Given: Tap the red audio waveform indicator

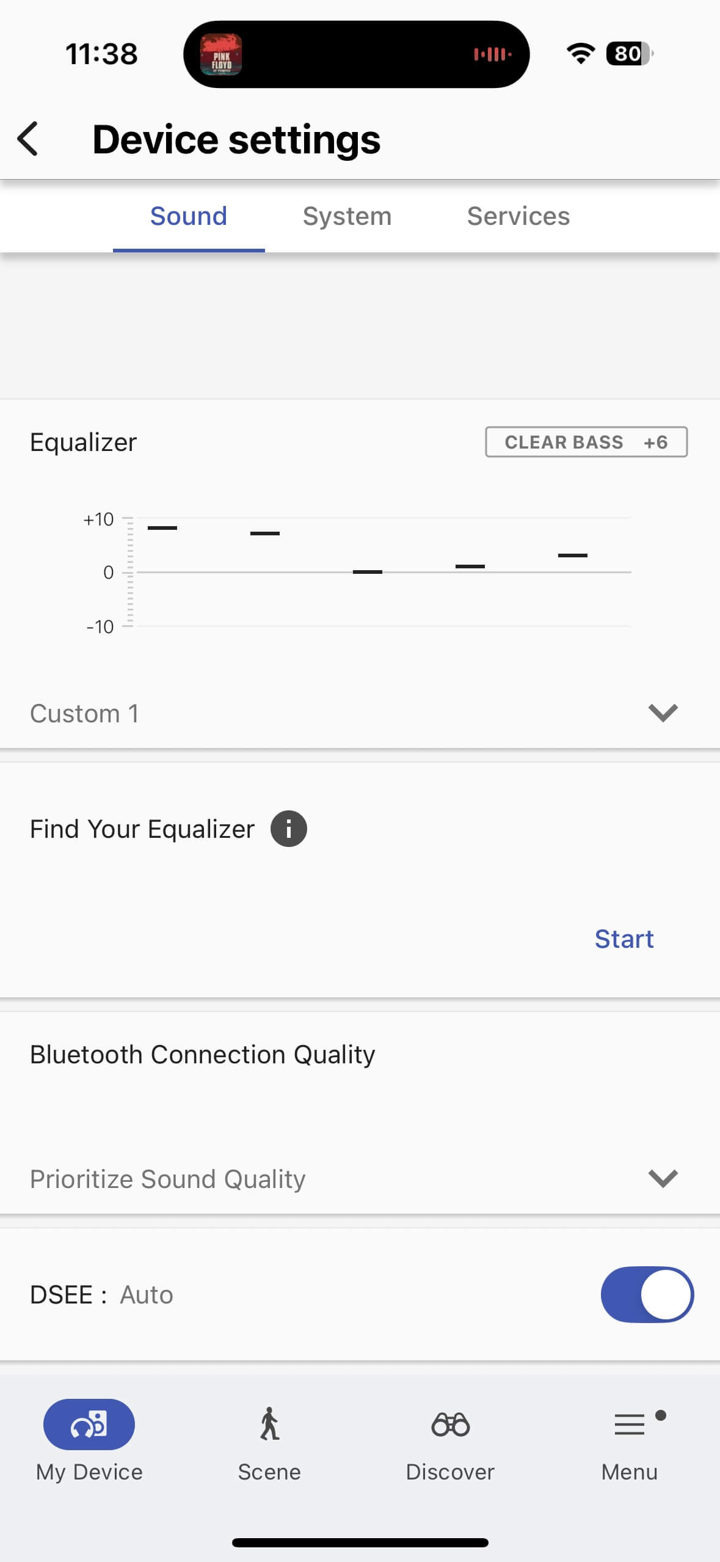Looking at the screenshot, I should [x=493, y=54].
